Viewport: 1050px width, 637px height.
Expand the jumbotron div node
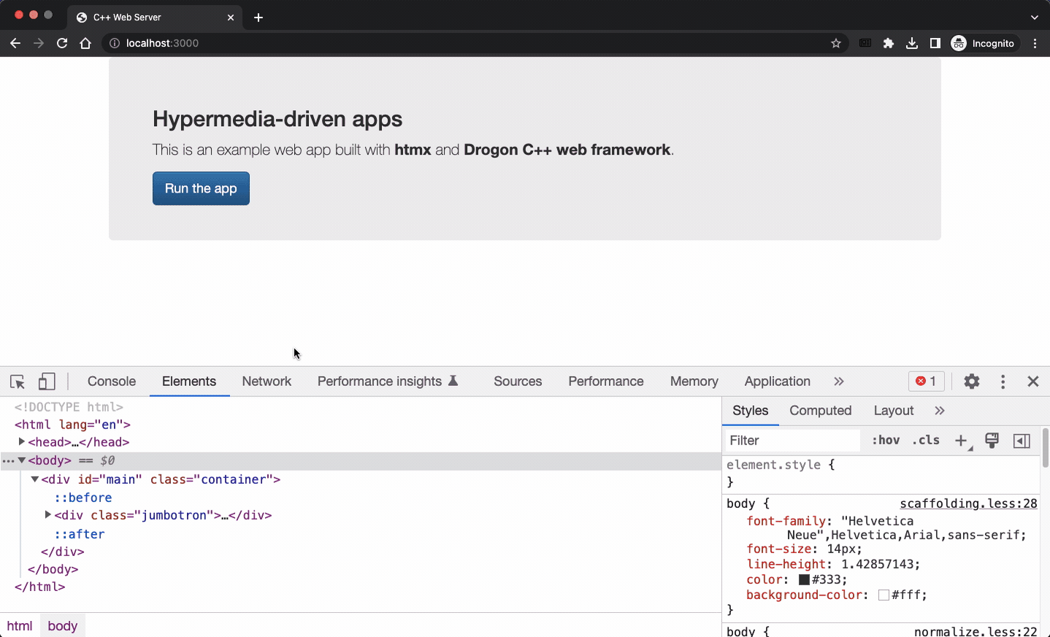(x=48, y=515)
